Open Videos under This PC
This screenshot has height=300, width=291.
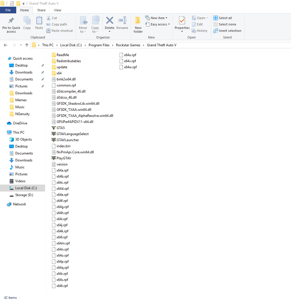click(x=18, y=181)
